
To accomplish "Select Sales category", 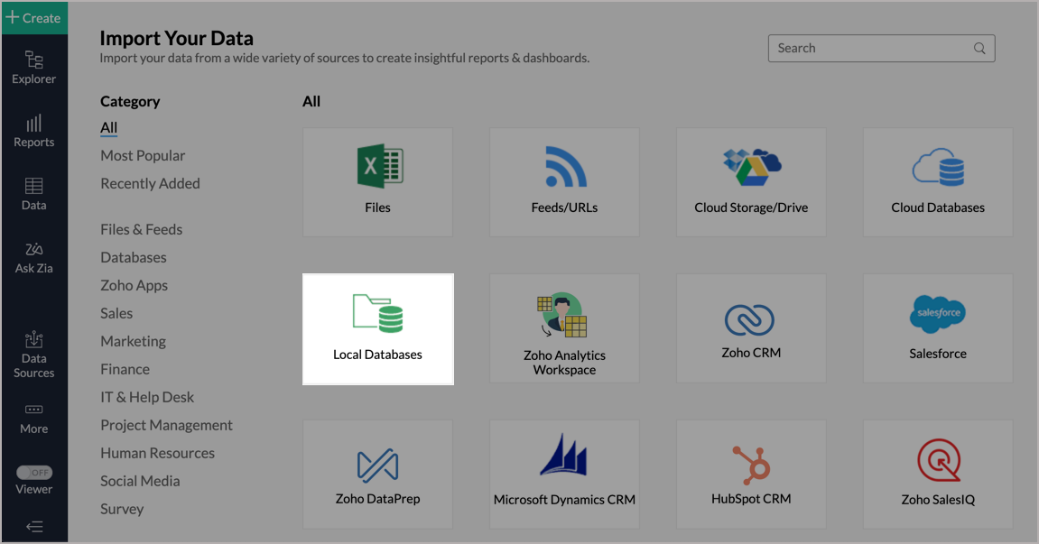I will pos(116,313).
